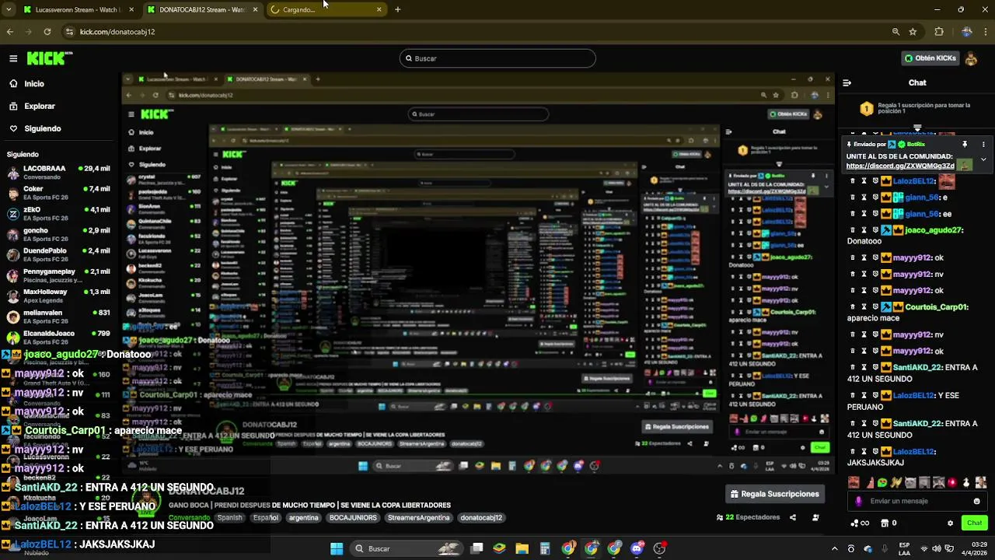This screenshot has height=560, width=995.
Task: Collapse the chat leaderboard handle
Action: (917, 128)
